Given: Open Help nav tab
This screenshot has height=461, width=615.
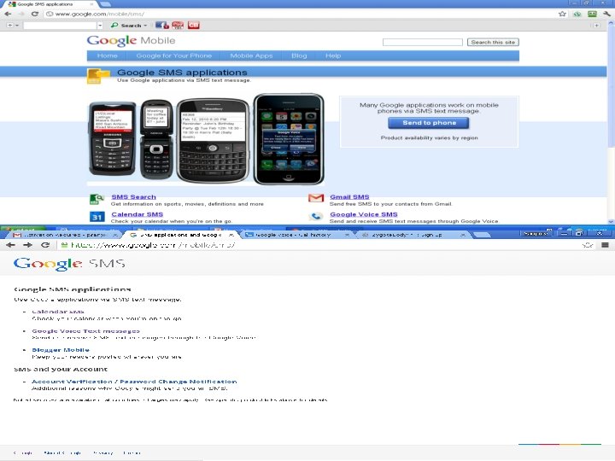Looking at the screenshot, I should coord(333,55).
